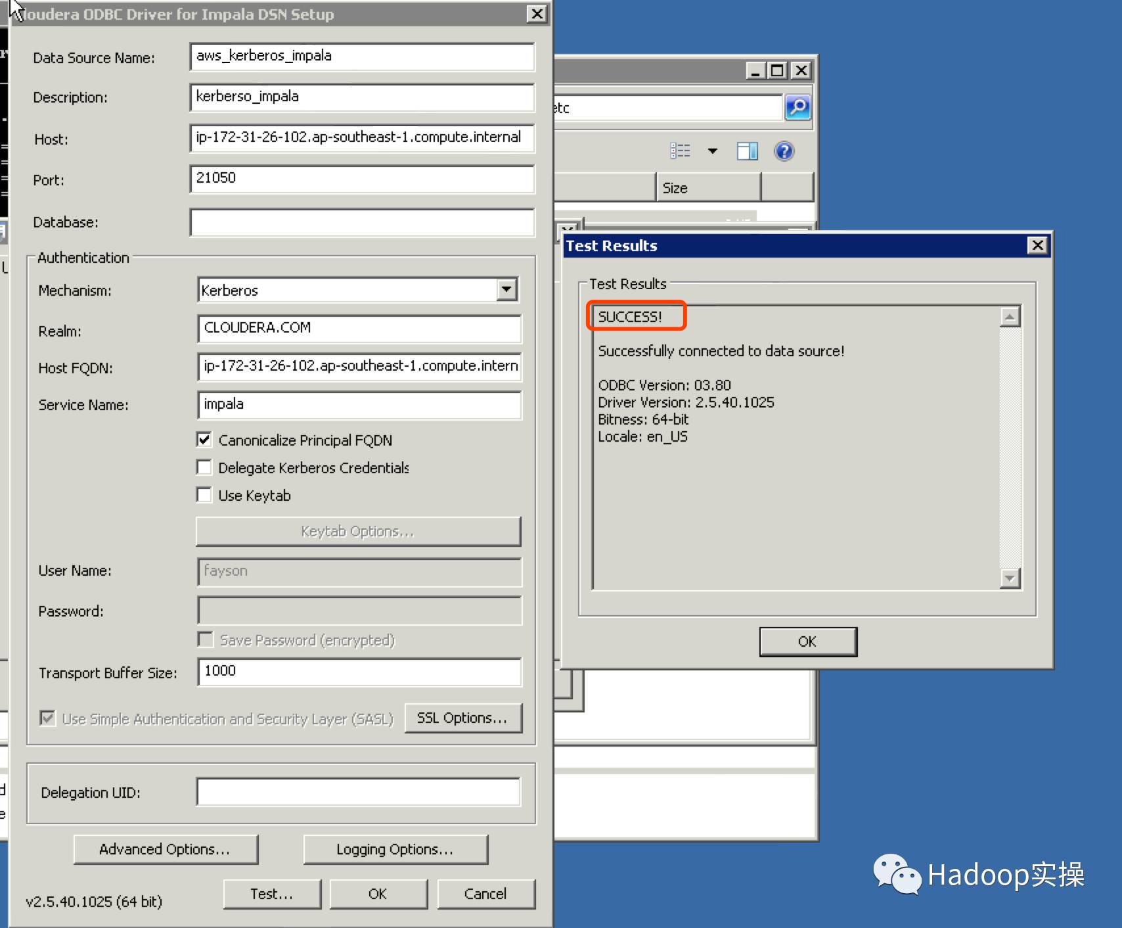1122x928 pixels.
Task: Cancel the DSN Setup dialog
Action: [x=486, y=894]
